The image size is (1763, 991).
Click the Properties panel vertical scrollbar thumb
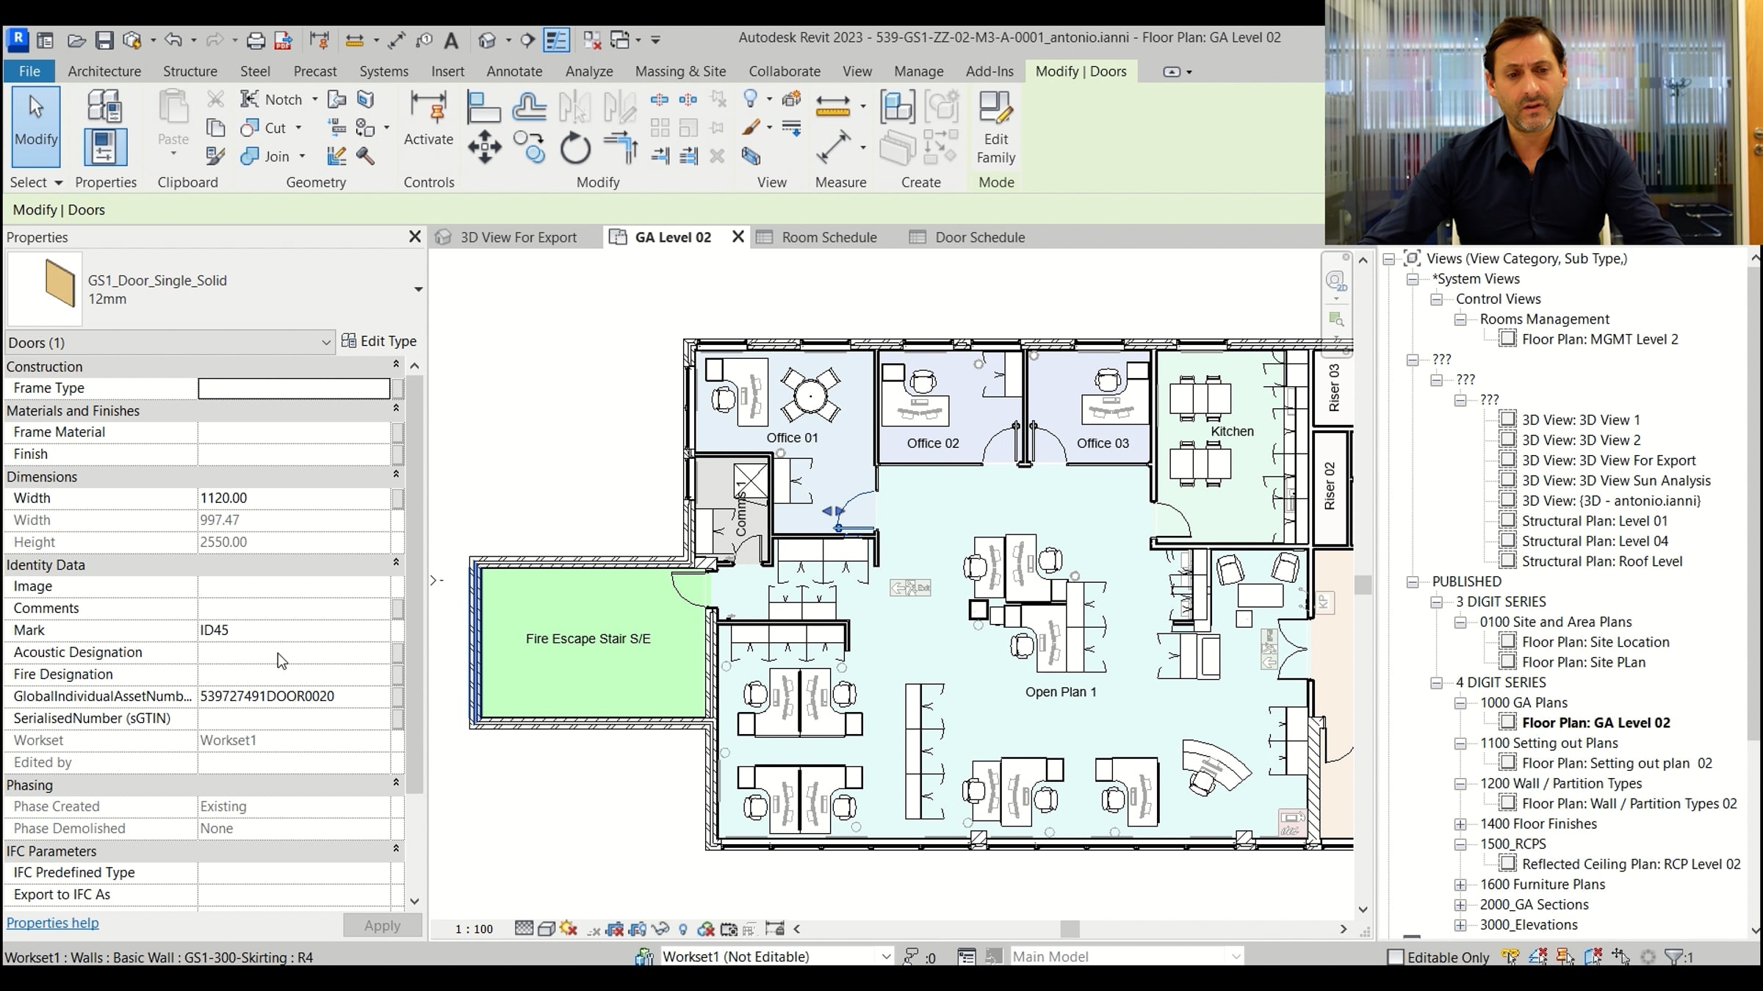pos(414,584)
